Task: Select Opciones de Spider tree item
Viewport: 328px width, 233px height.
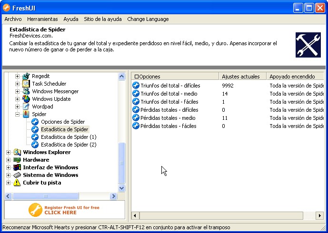Action: [63, 122]
